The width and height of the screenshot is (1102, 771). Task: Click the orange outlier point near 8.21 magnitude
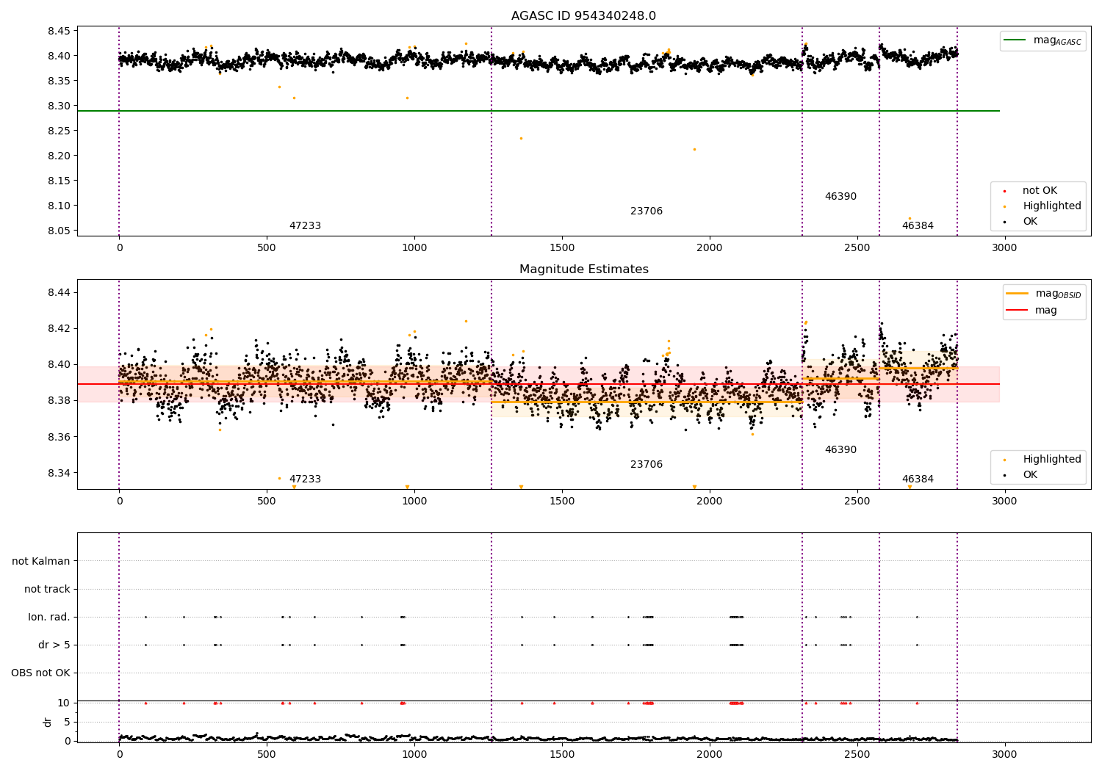694,149
